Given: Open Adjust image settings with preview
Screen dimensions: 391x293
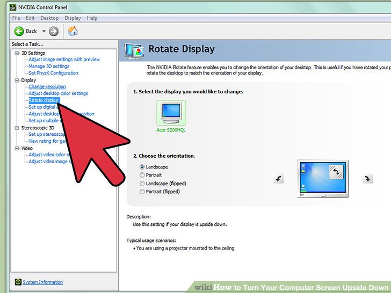Looking at the screenshot, I should pyautogui.click(x=64, y=60).
